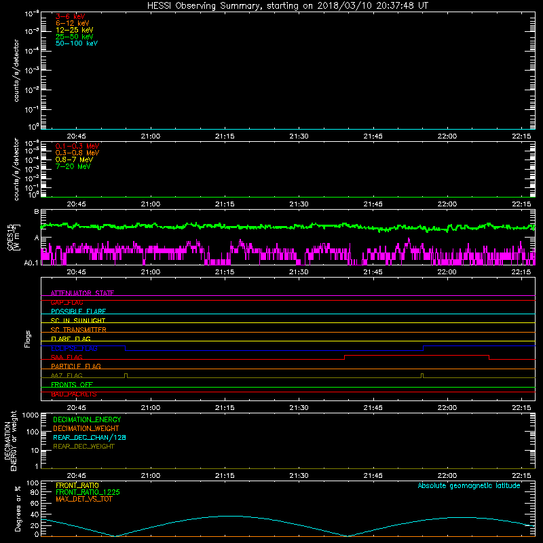Screen dimensions: 543x543
Task: Click the REAR_DEC_WEIGHT legend label
Action: 83,447
